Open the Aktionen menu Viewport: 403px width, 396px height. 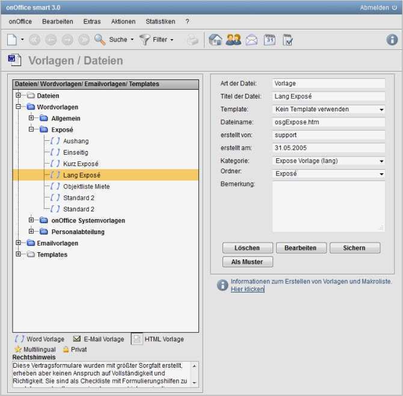123,22
